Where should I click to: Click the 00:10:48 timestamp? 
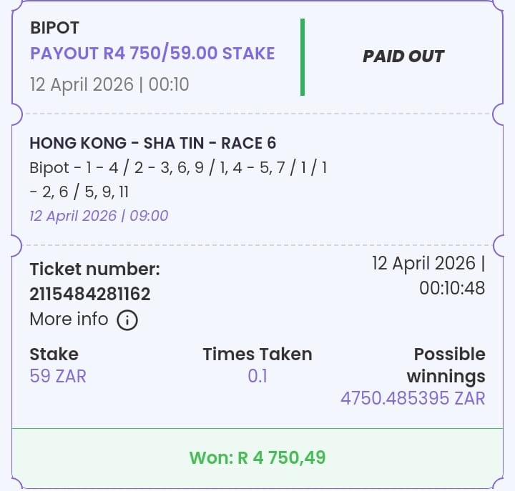[x=452, y=288]
